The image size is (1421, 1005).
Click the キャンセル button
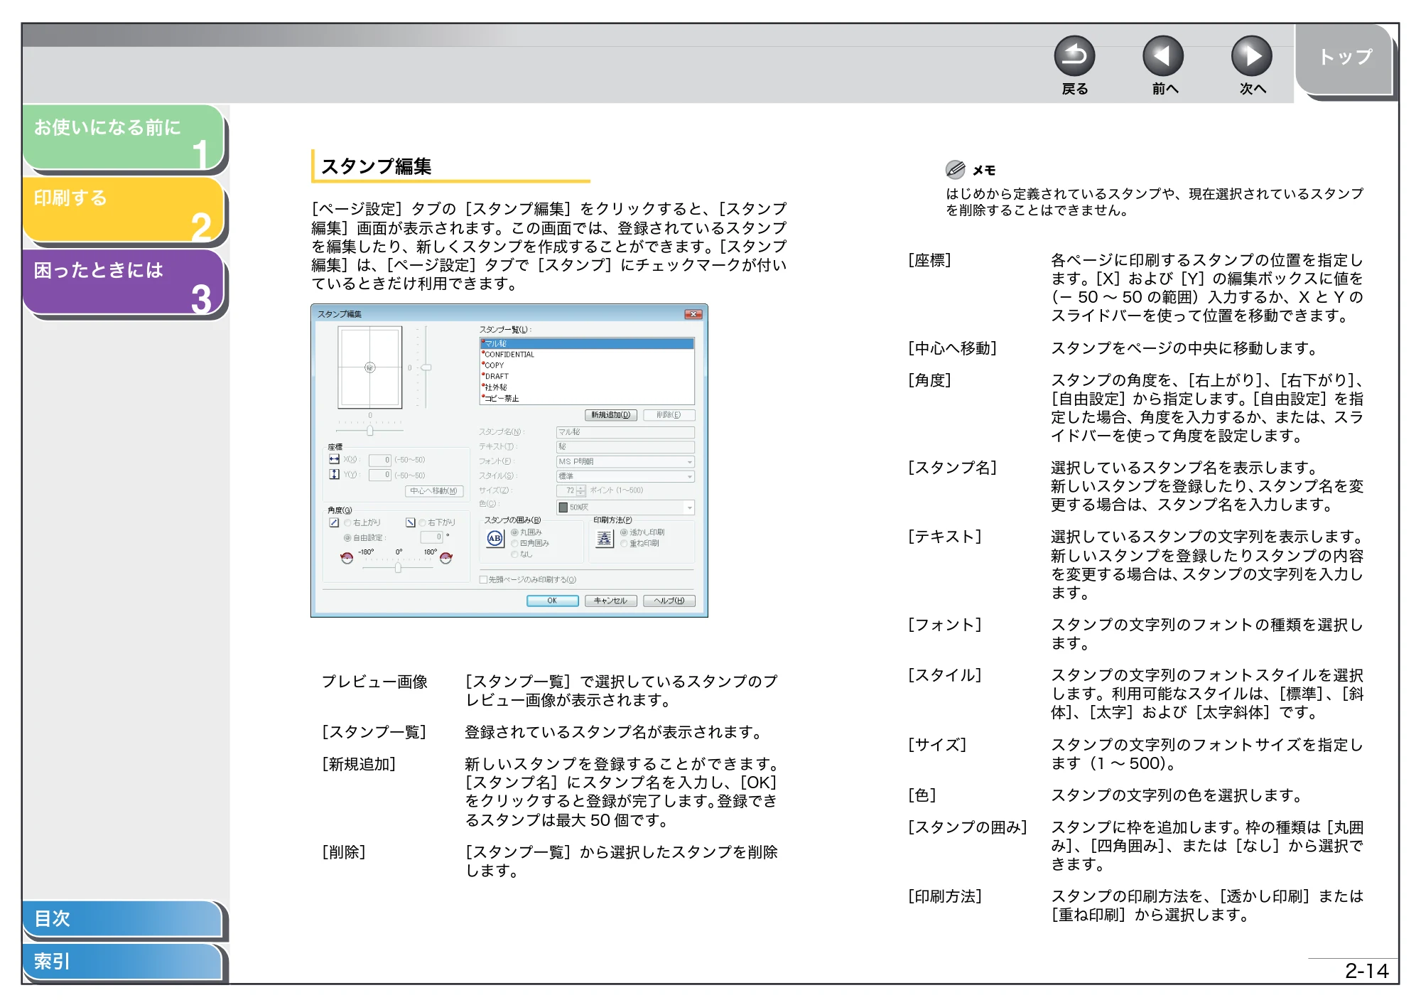click(x=610, y=601)
